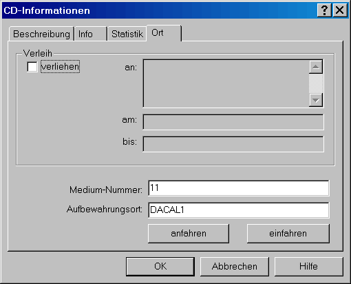This screenshot has height=284, width=351.
Task: Select the Ort tab
Action: tap(164, 33)
